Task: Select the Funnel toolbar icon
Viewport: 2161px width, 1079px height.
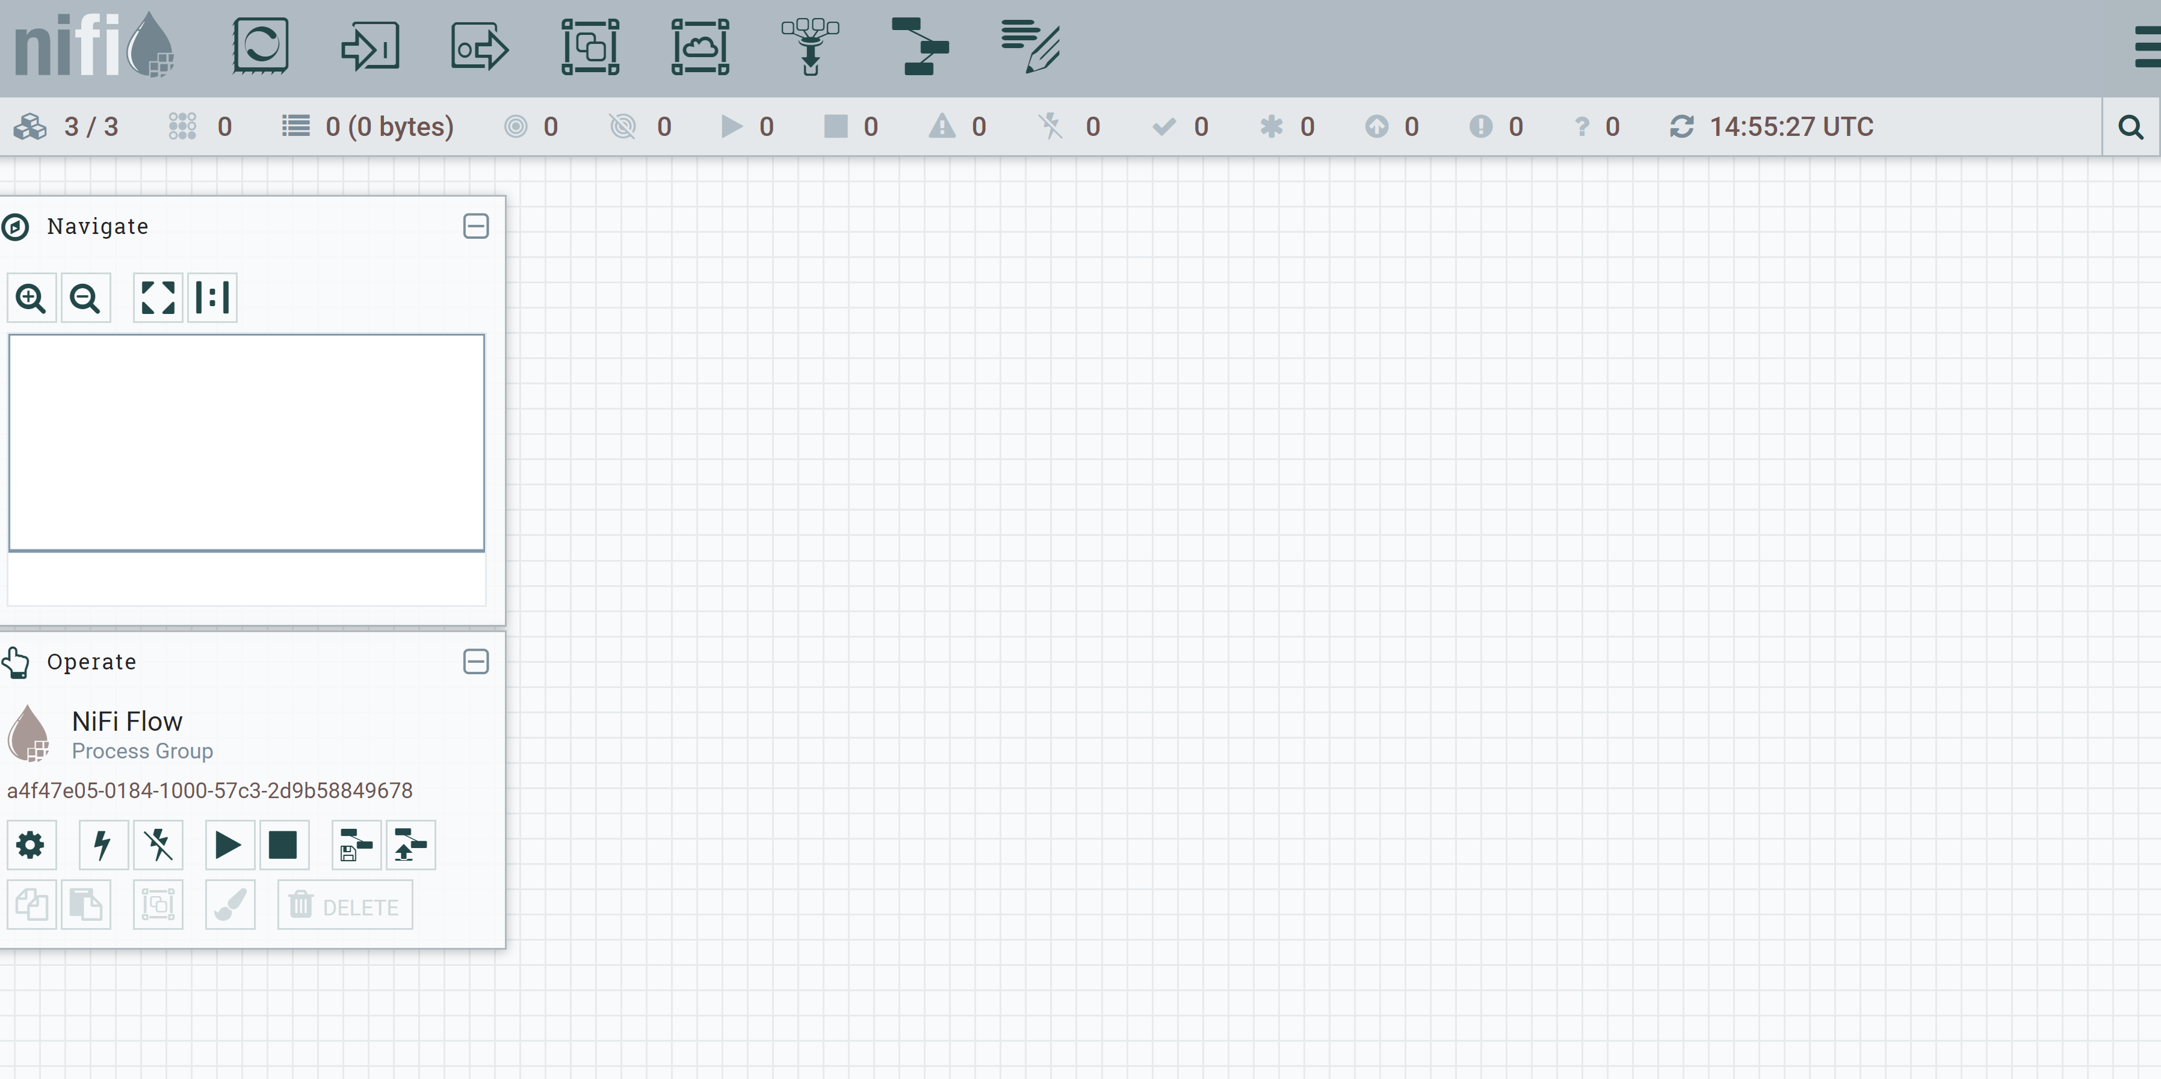Action: coord(809,46)
